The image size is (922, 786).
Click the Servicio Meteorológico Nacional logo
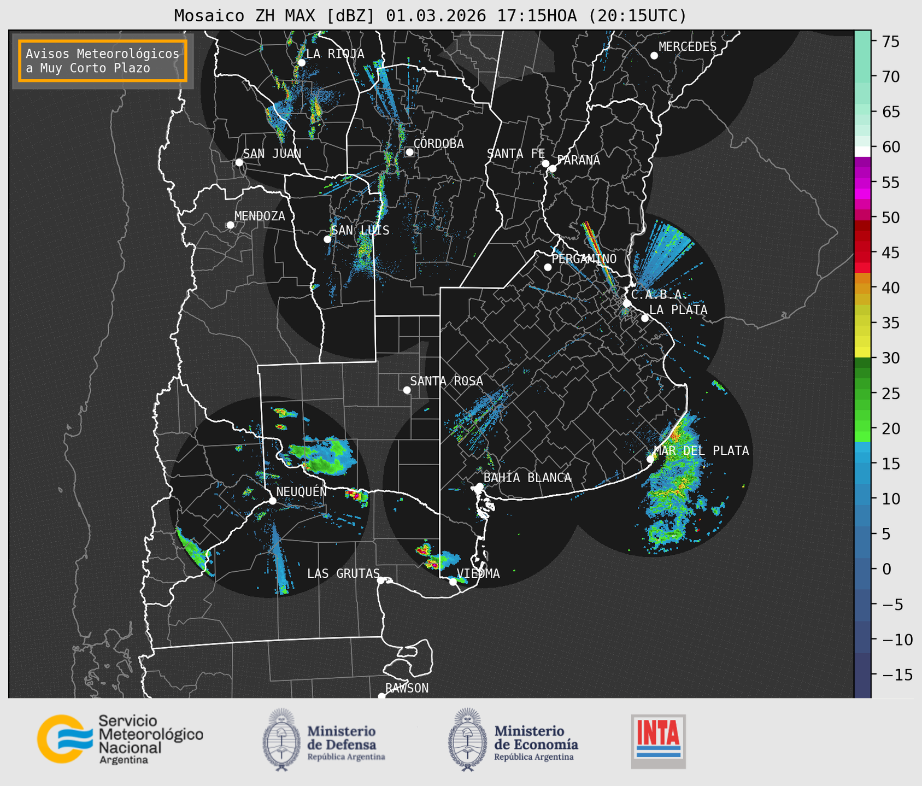tap(120, 739)
